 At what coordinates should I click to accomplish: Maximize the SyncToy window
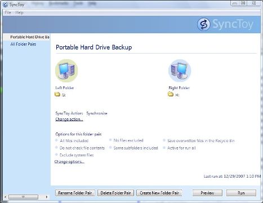(243, 3)
